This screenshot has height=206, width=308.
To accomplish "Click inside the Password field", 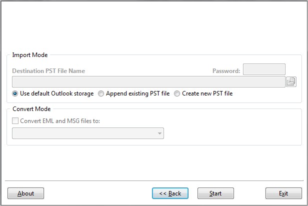I will (264, 69).
